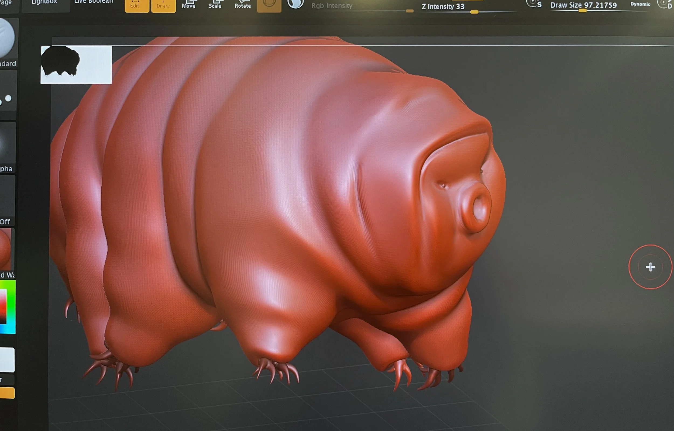
Task: Open the Standard brush thumbnail
Action: tap(8, 43)
